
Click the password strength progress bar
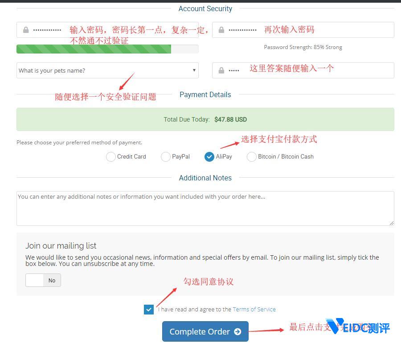click(x=107, y=49)
